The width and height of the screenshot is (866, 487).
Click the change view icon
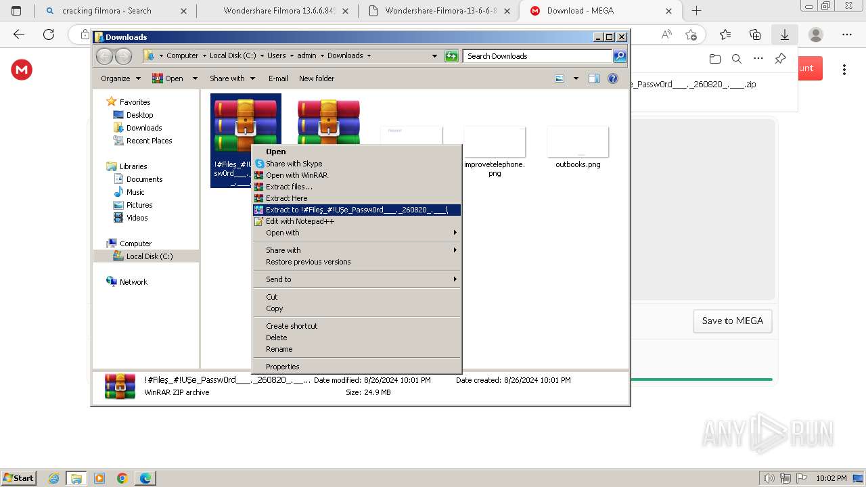tap(560, 78)
